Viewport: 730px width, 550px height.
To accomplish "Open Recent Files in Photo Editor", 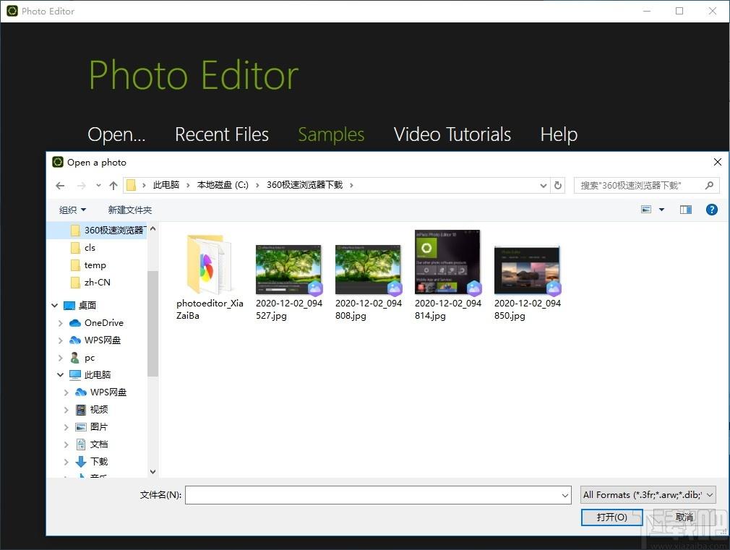I will (x=222, y=134).
